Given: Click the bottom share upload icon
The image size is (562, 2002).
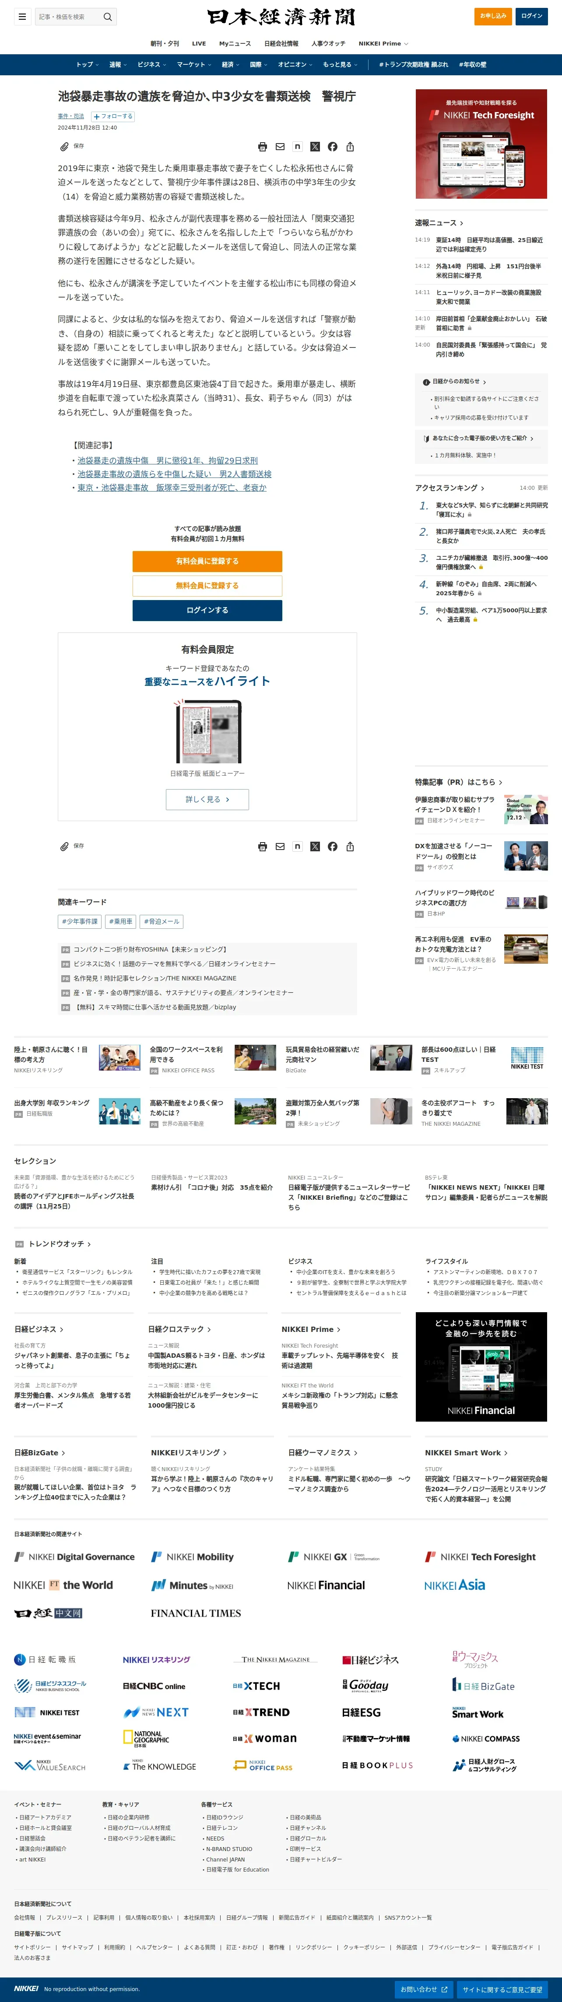Looking at the screenshot, I should 350,846.
